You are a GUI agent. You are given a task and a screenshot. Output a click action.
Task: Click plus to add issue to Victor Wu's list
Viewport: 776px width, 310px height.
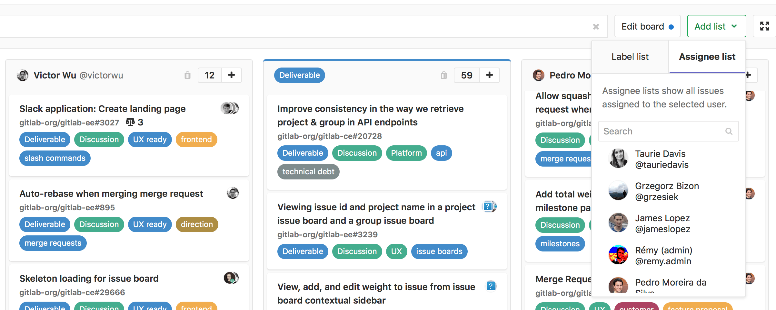[x=231, y=75]
